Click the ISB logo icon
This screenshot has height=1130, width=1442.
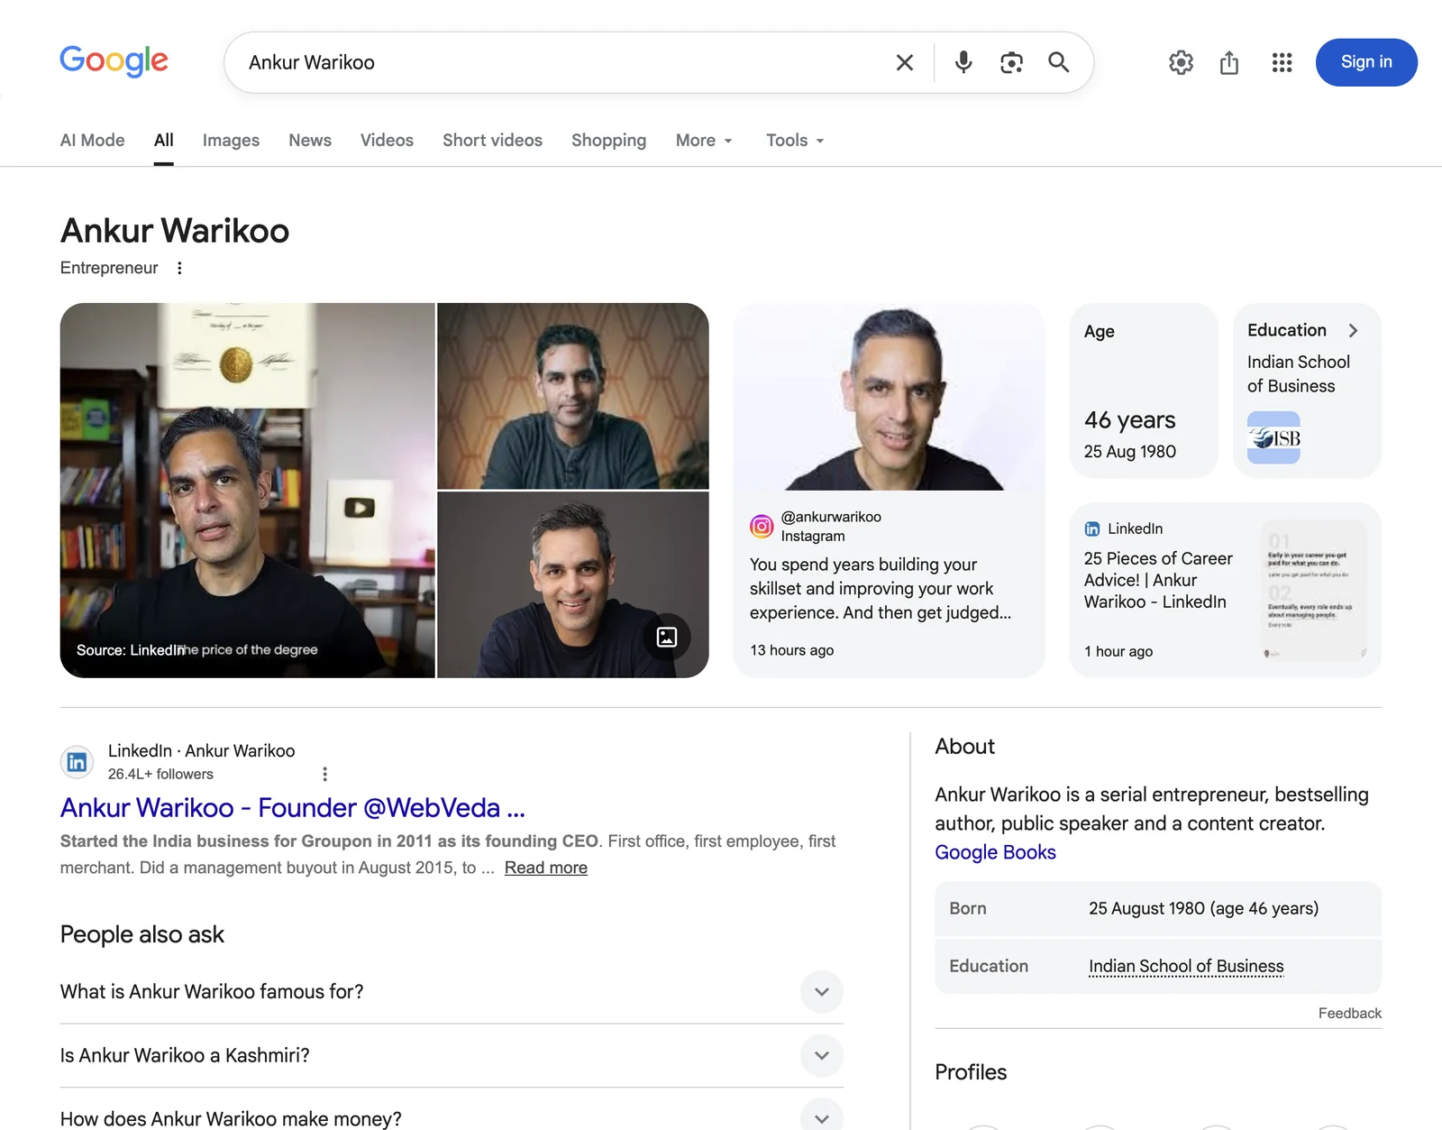click(1273, 437)
